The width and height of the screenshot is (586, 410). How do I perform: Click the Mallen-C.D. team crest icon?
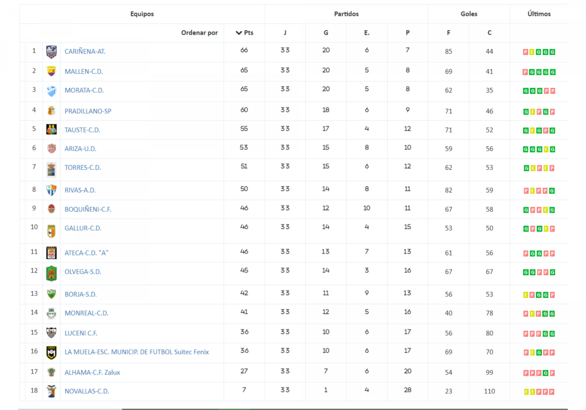pyautogui.click(x=51, y=71)
